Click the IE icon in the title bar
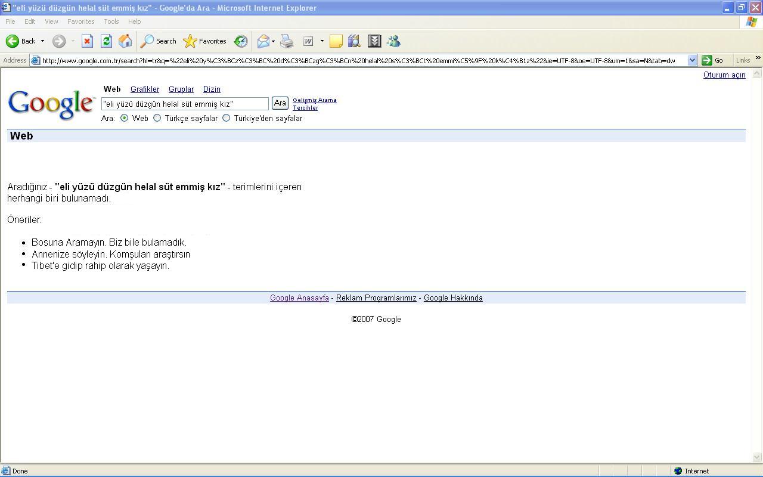The width and height of the screenshot is (763, 477). tap(6, 8)
